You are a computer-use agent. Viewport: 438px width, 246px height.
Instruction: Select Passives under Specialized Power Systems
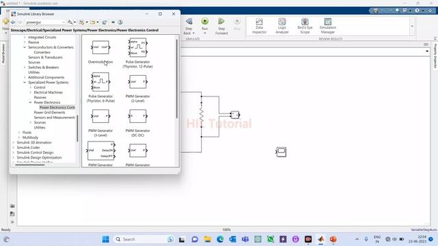(40, 97)
